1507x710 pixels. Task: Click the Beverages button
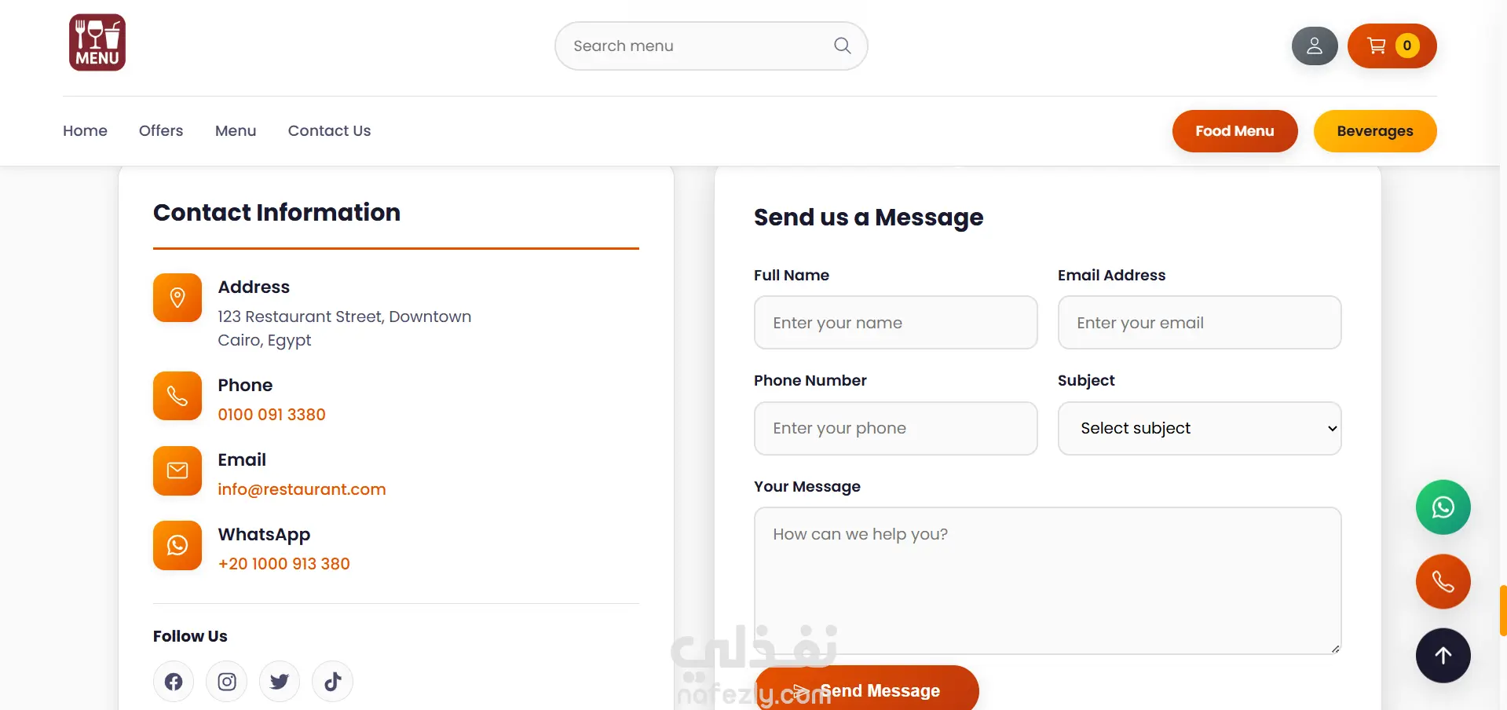pos(1374,131)
